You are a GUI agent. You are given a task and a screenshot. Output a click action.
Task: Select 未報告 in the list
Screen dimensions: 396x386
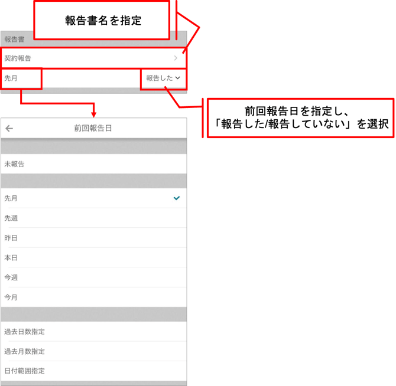tap(15, 163)
